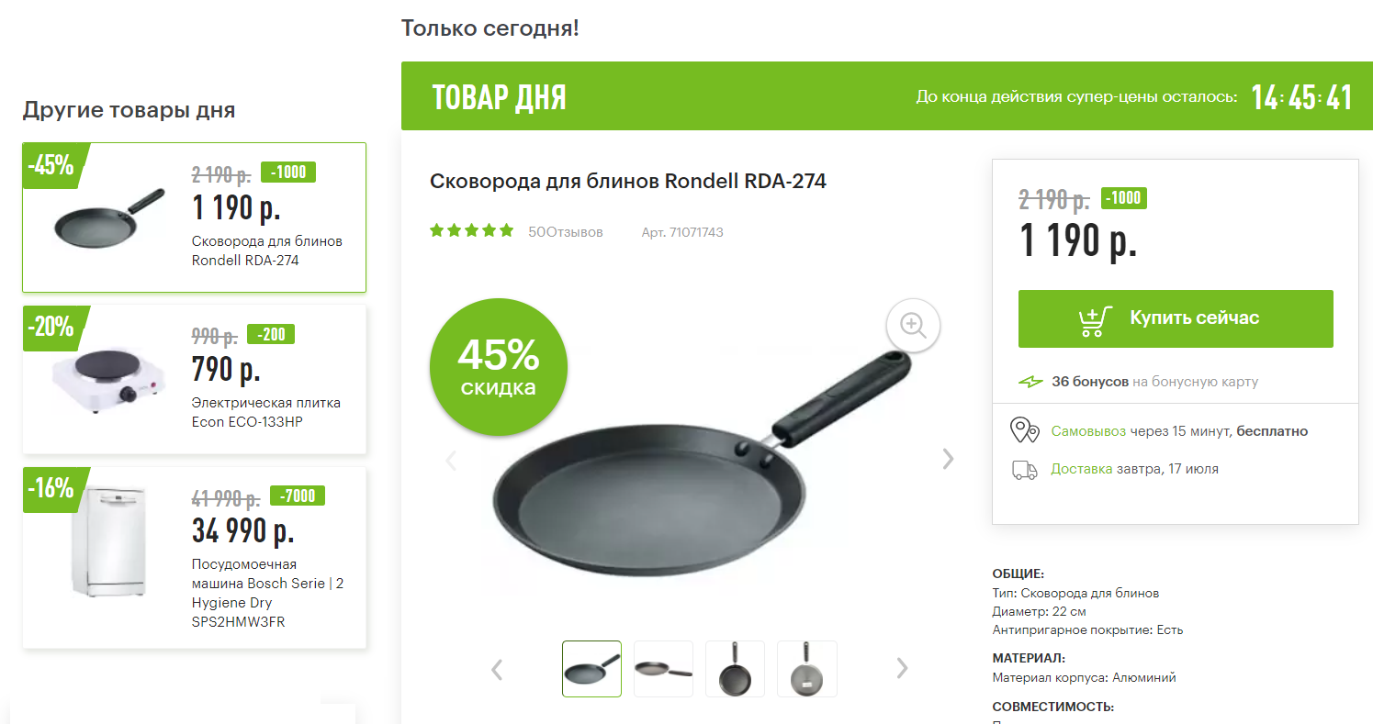This screenshot has height=724, width=1373.
Task: Click the bonus lightning icon
Action: point(1031,381)
